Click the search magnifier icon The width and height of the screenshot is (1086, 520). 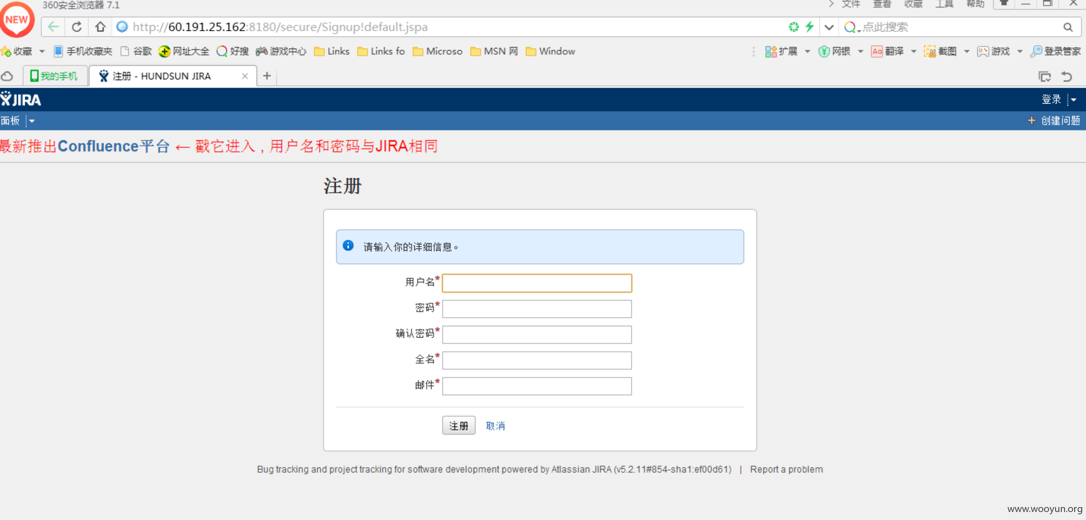click(1068, 27)
